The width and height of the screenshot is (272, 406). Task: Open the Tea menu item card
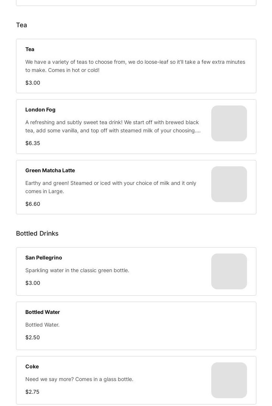[136, 66]
